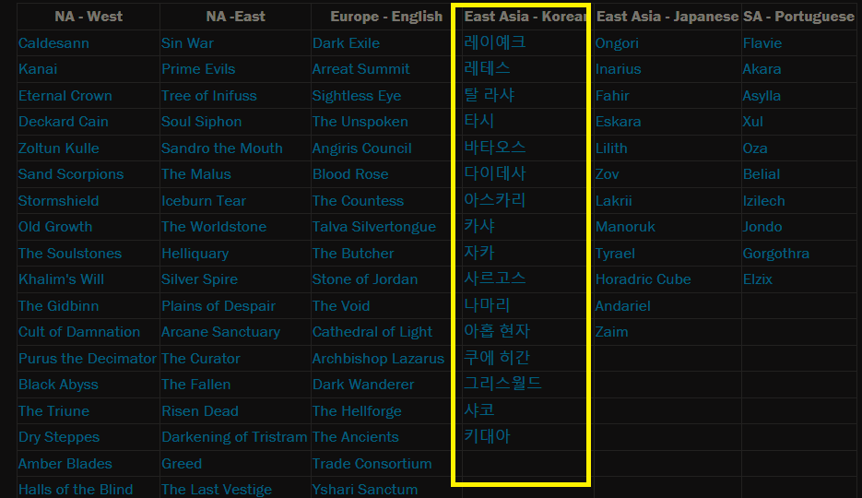This screenshot has height=498, width=862.
Task: Click the Old Growth link
Action: 55,227
